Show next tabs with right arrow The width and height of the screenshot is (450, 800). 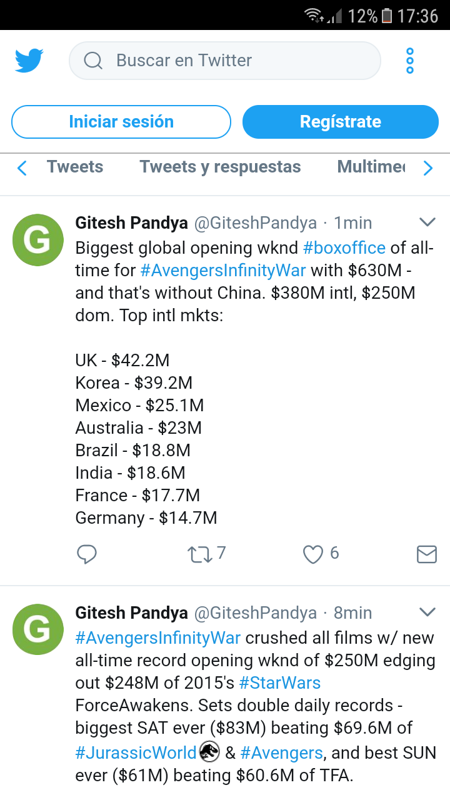428,168
